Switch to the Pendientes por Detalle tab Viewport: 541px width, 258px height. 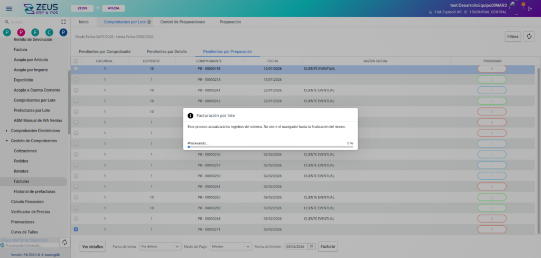[166, 52]
